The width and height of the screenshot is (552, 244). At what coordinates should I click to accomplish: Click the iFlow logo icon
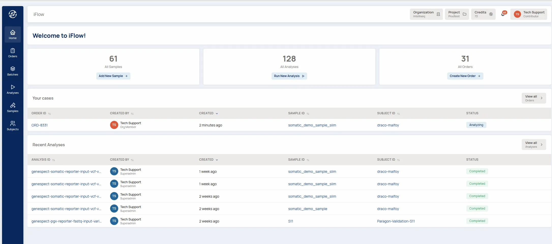[13, 14]
